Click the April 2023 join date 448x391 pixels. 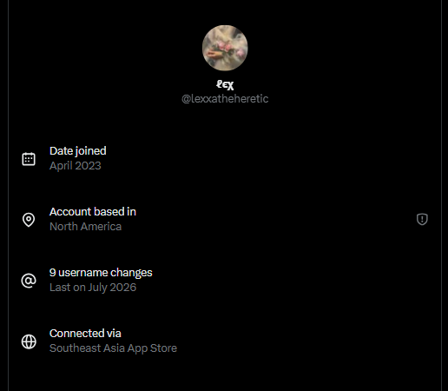[x=76, y=166]
